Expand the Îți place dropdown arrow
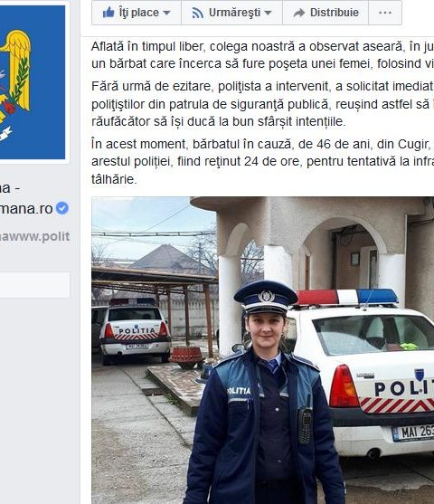The image size is (434, 504). click(x=166, y=14)
